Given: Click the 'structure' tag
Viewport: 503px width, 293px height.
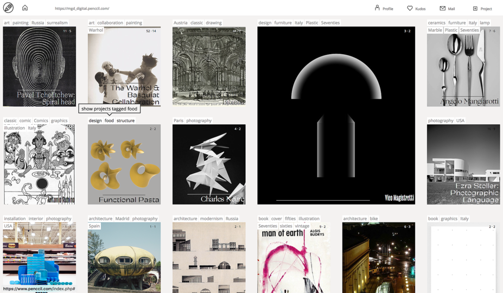Looking at the screenshot, I should point(125,120).
